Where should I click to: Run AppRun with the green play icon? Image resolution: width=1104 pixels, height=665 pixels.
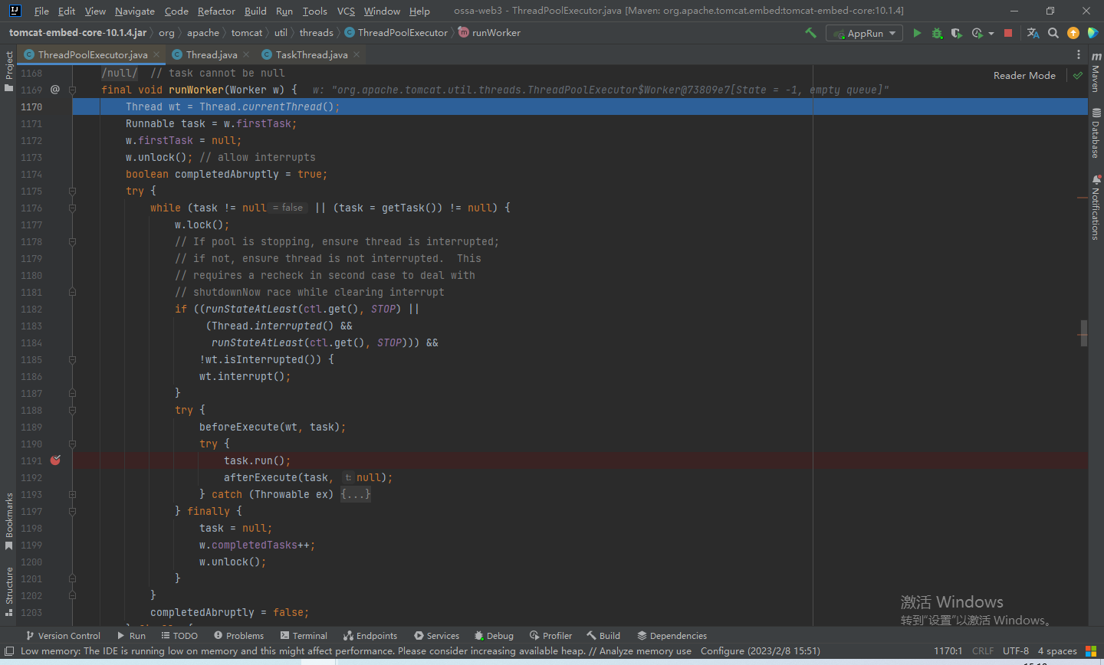(917, 33)
